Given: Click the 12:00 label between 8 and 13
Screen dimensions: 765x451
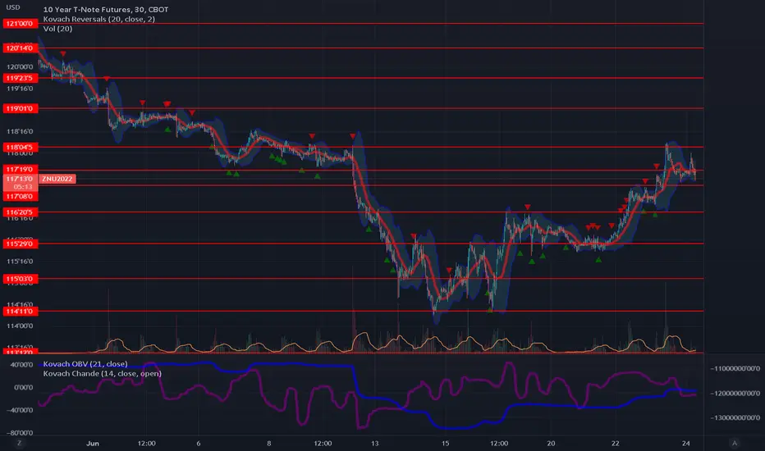Looking at the screenshot, I should [x=323, y=443].
